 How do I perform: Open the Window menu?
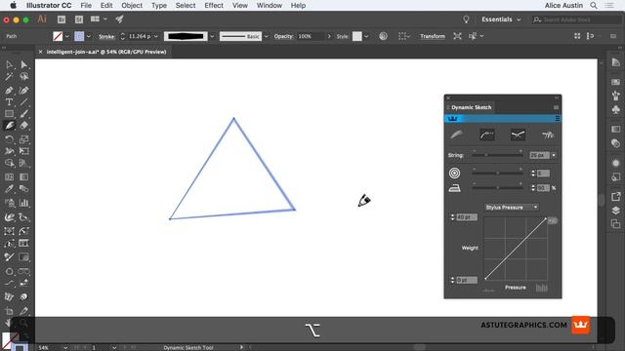(270, 6)
